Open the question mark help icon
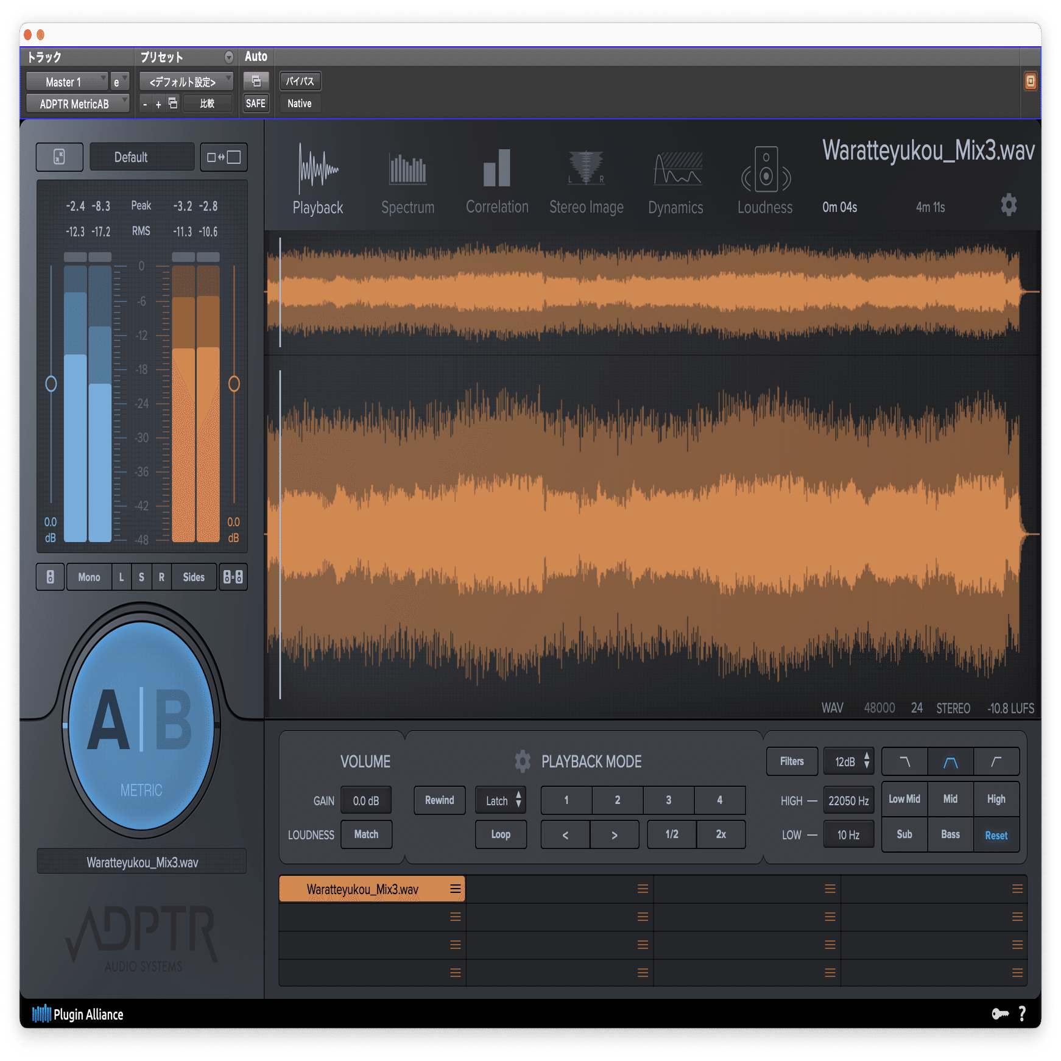This screenshot has width=1061, height=1061. click(x=1022, y=1014)
